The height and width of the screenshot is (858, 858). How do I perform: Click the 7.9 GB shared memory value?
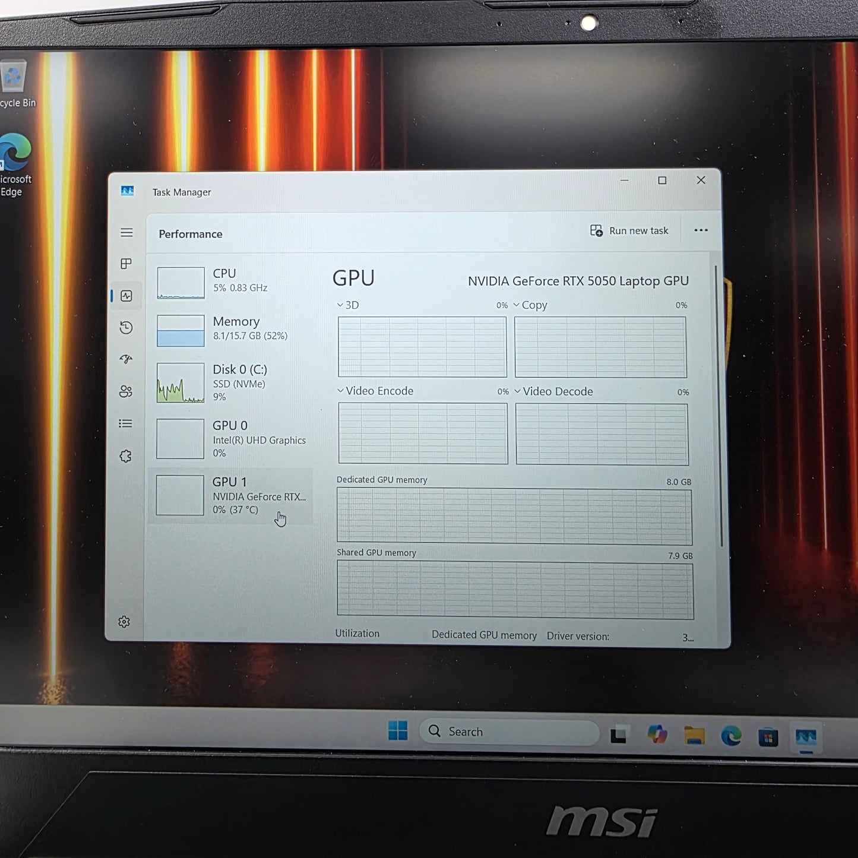(680, 556)
